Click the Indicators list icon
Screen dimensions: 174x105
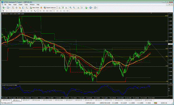coord(86,8)
